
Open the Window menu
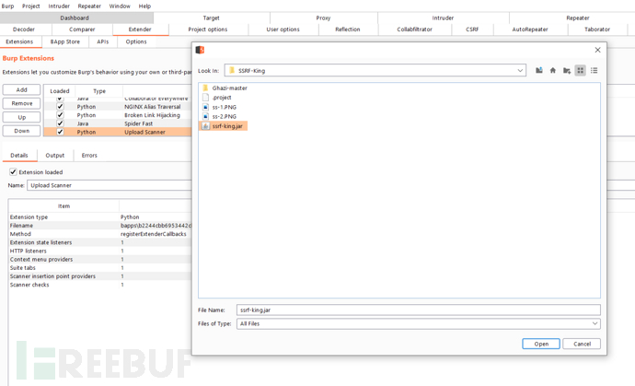[x=120, y=6]
